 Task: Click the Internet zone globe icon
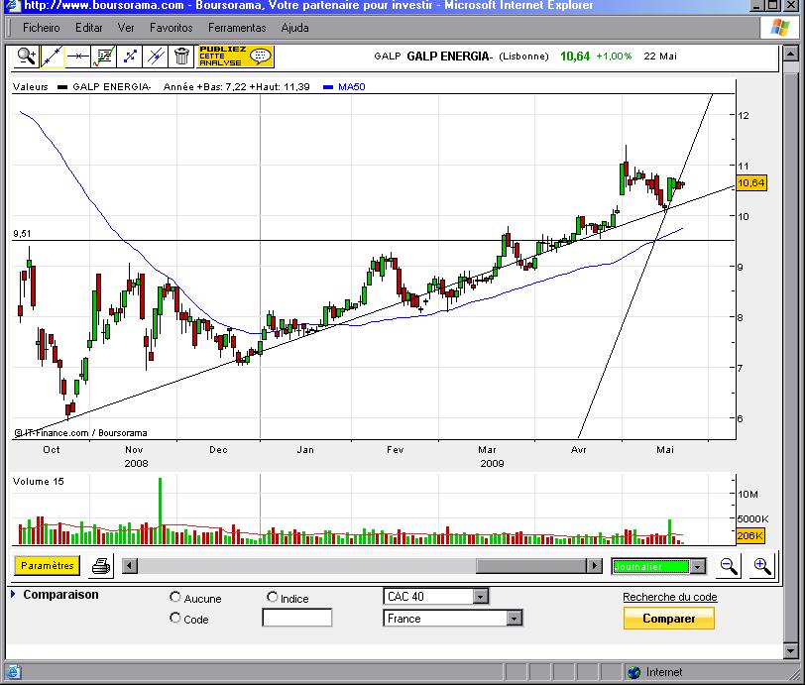(634, 672)
